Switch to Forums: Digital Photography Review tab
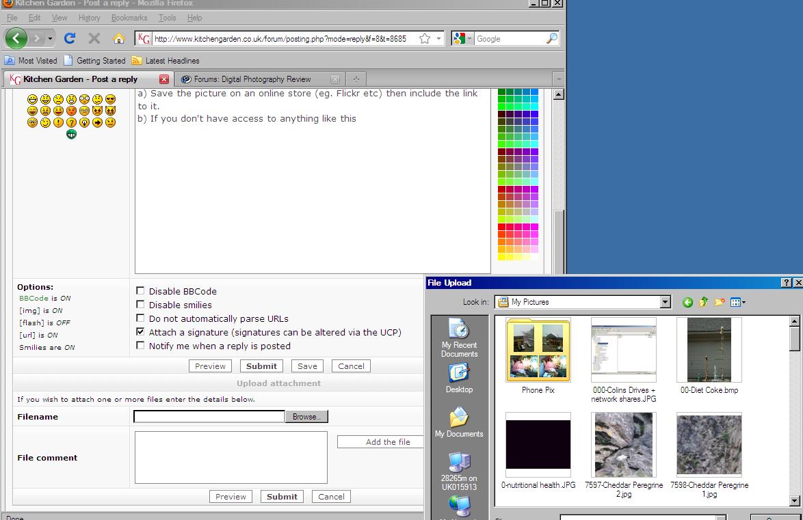Screen dimensions: 803x520 pos(252,79)
